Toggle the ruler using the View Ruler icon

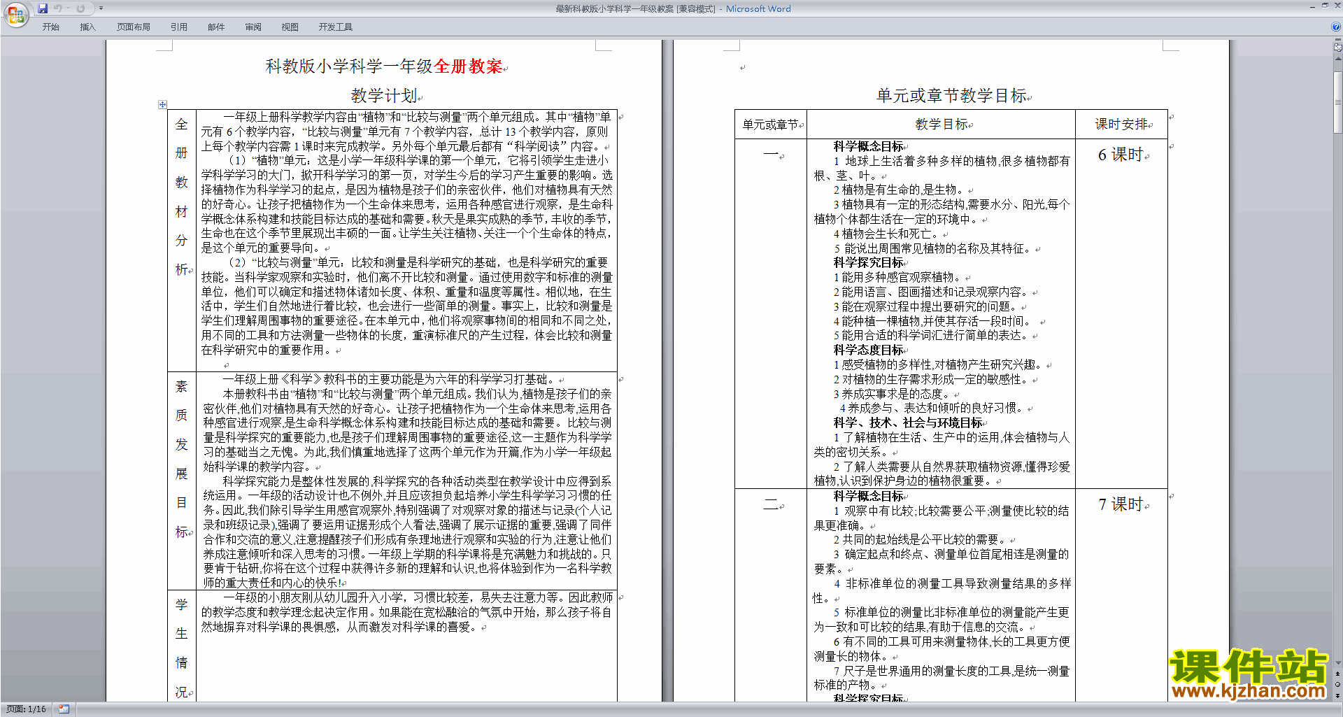(x=1338, y=48)
